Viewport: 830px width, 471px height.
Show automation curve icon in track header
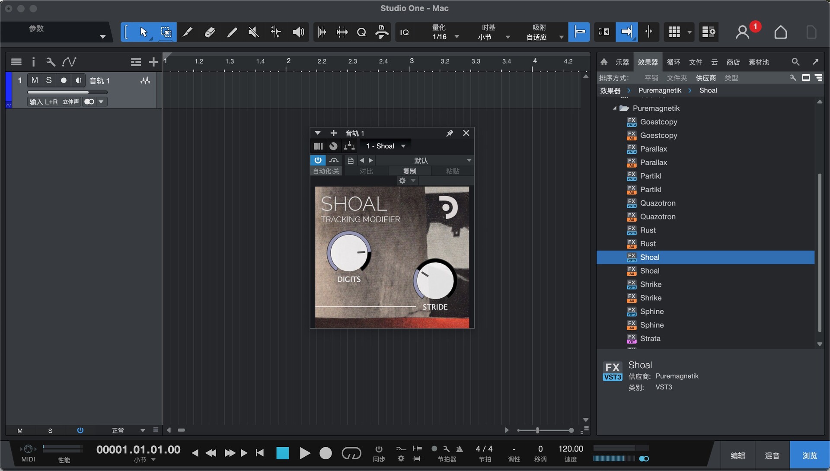pos(69,62)
